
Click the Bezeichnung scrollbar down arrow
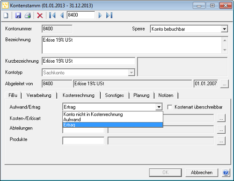[225, 50]
